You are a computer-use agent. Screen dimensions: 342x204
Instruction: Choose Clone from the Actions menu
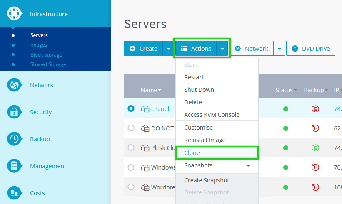pos(192,153)
